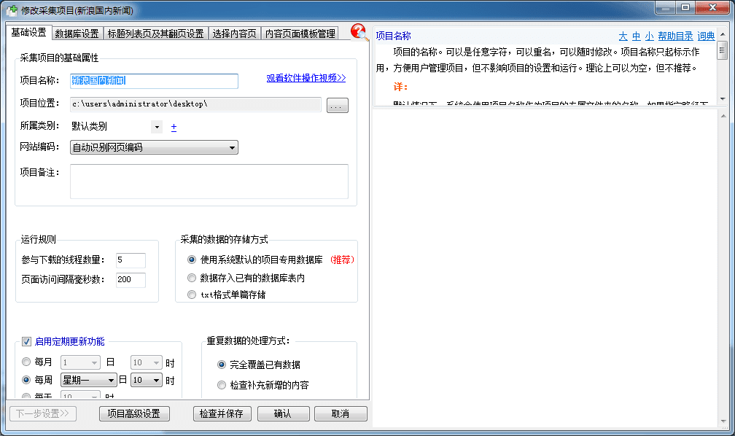This screenshot has width=735, height=436.
Task: Select the txt格式单篇存储 radio option
Action: 192,295
